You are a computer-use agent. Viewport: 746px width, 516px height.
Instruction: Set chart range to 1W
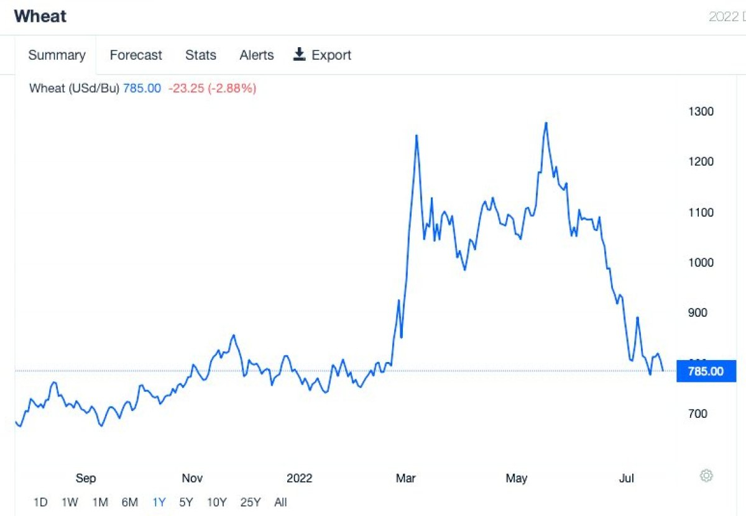point(70,502)
